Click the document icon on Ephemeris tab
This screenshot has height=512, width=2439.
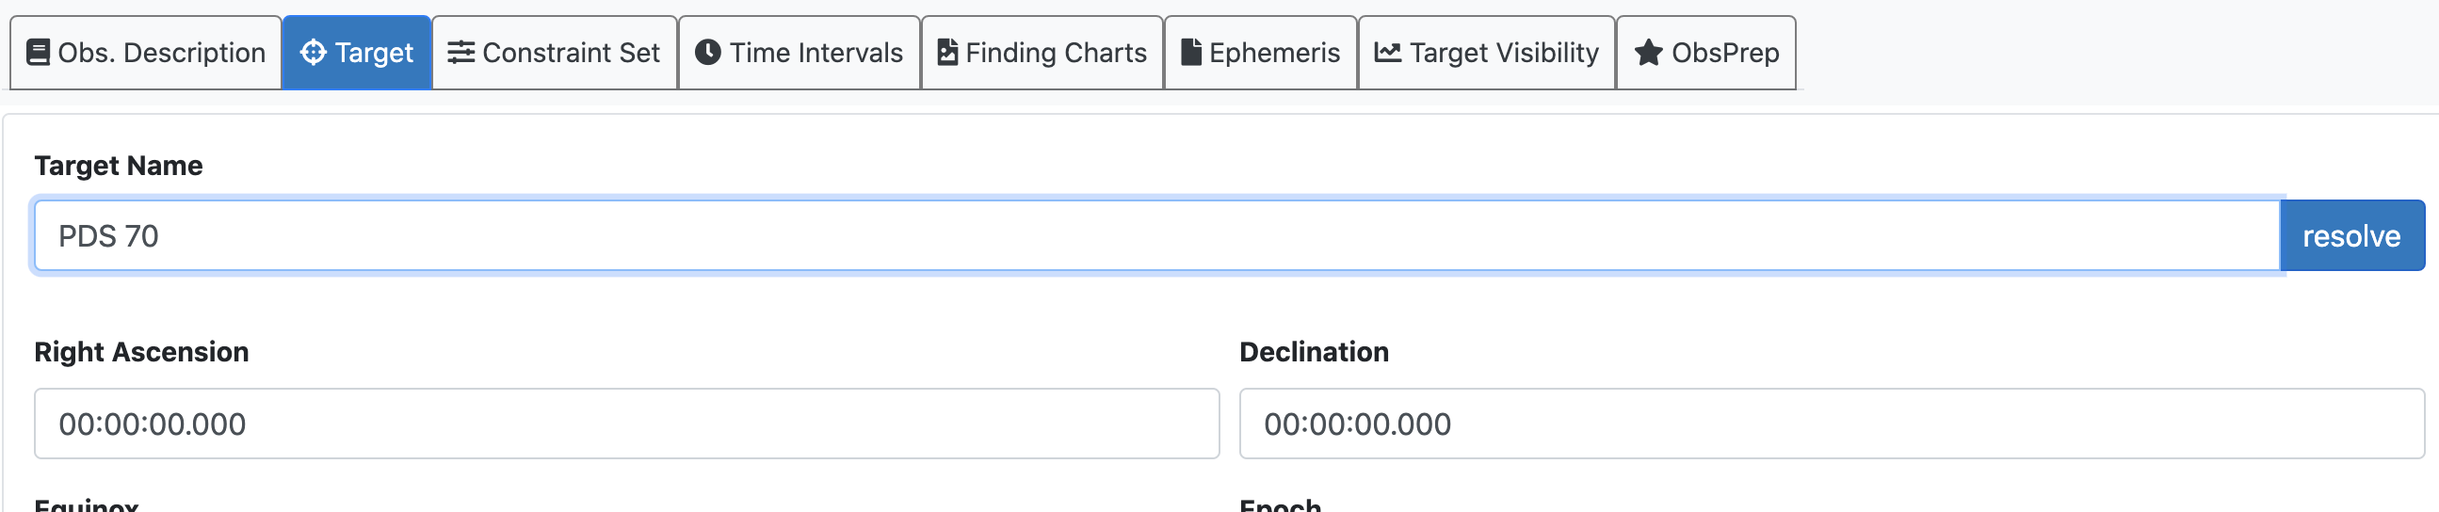click(x=1191, y=52)
